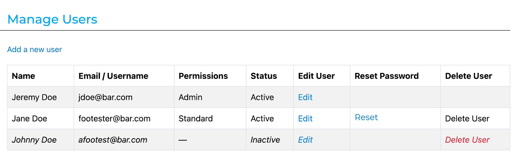Click the Permissions column header

point(203,76)
